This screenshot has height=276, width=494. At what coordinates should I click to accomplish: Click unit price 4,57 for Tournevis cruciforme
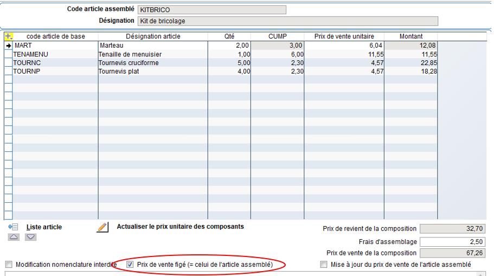(x=344, y=63)
